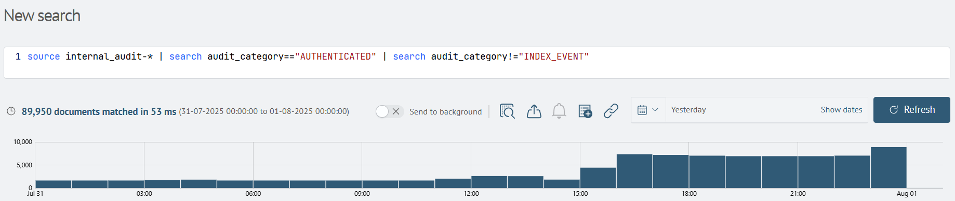The height and width of the screenshot is (201, 955).
Task: Click the calendar icon in date picker
Action: click(642, 110)
